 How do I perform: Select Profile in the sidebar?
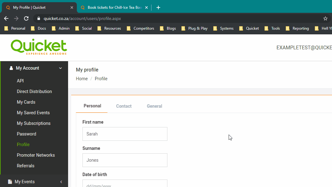coord(23,145)
